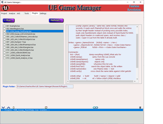Click the 'Plugin: UGM_tuuup_FastDump.lua loaded...' log line
163x124 pixels.
(72, 110)
